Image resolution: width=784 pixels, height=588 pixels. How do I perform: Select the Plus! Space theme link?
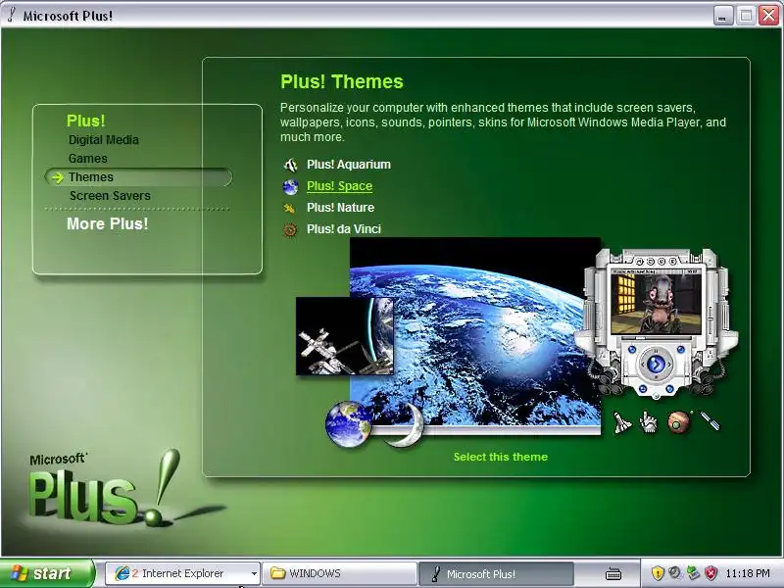coord(339,186)
